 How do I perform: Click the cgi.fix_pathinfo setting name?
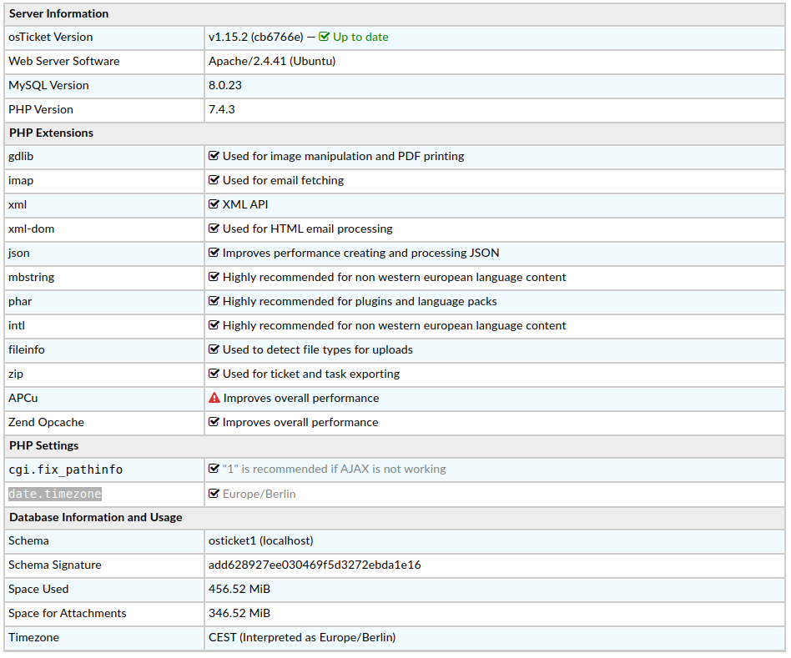[x=66, y=470]
